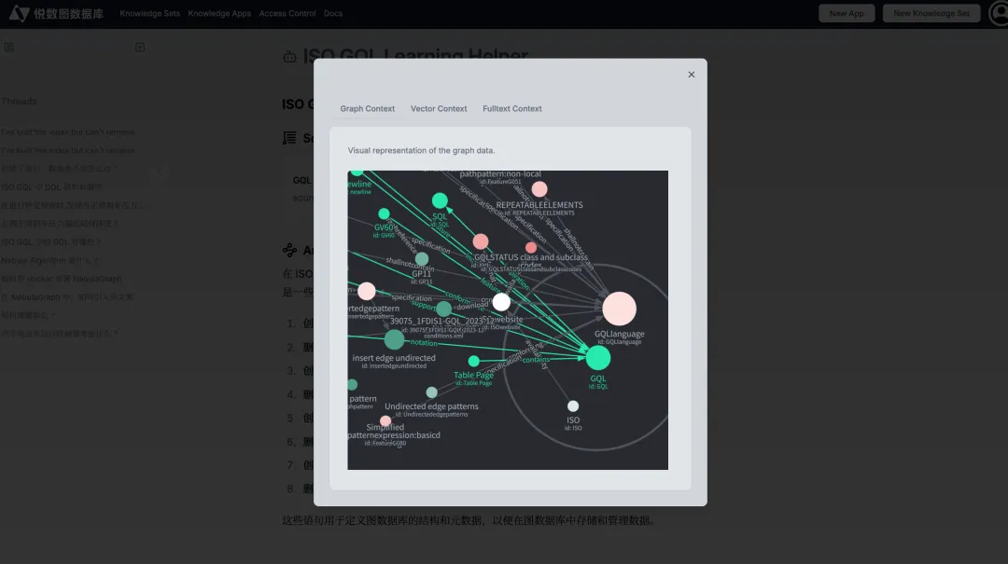Open the user profile avatar icon
The height and width of the screenshot is (564, 1008).
pyautogui.click(x=997, y=13)
